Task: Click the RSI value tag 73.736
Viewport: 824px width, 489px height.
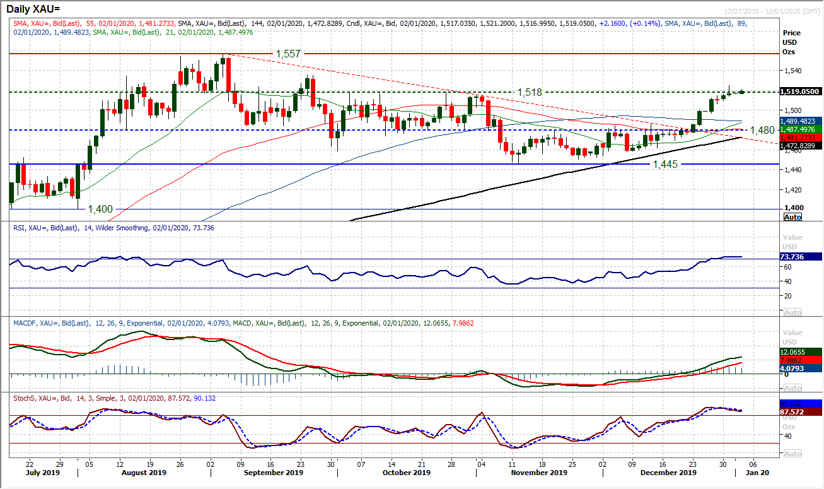Action: pos(799,257)
